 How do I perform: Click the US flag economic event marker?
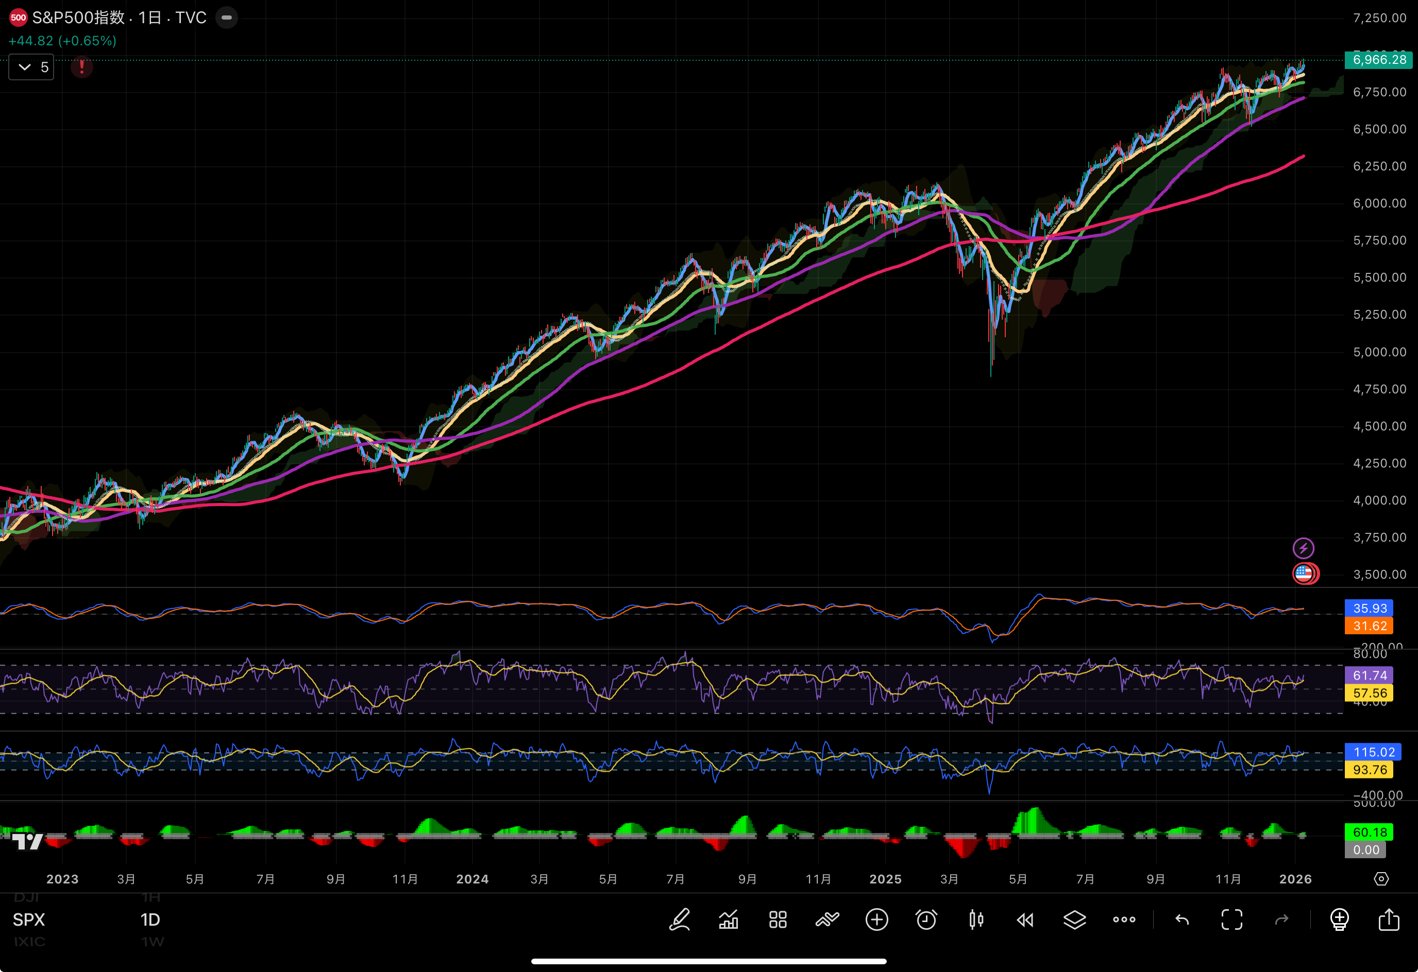[1304, 573]
